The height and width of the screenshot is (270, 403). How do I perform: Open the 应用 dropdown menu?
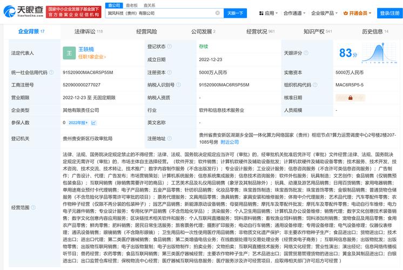[x=268, y=13]
